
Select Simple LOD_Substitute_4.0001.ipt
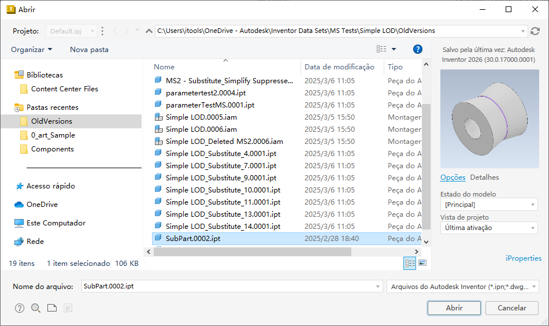pyautogui.click(x=221, y=153)
